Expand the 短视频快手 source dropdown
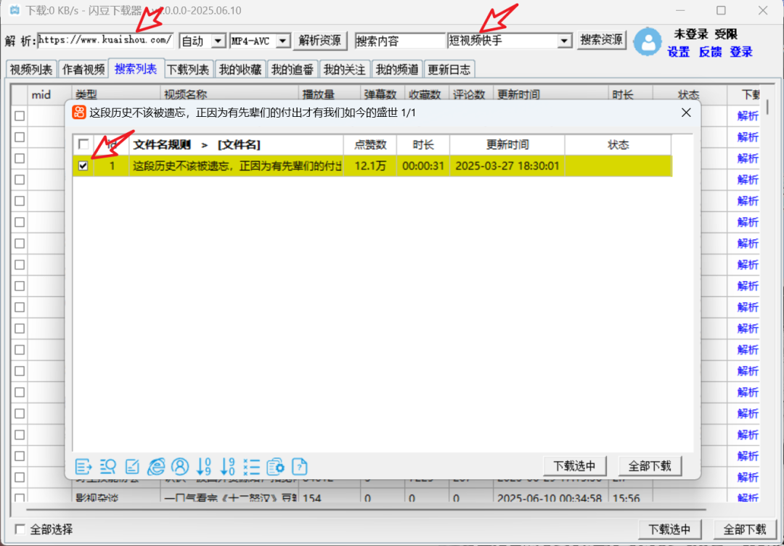This screenshot has width=784, height=546. [x=565, y=41]
